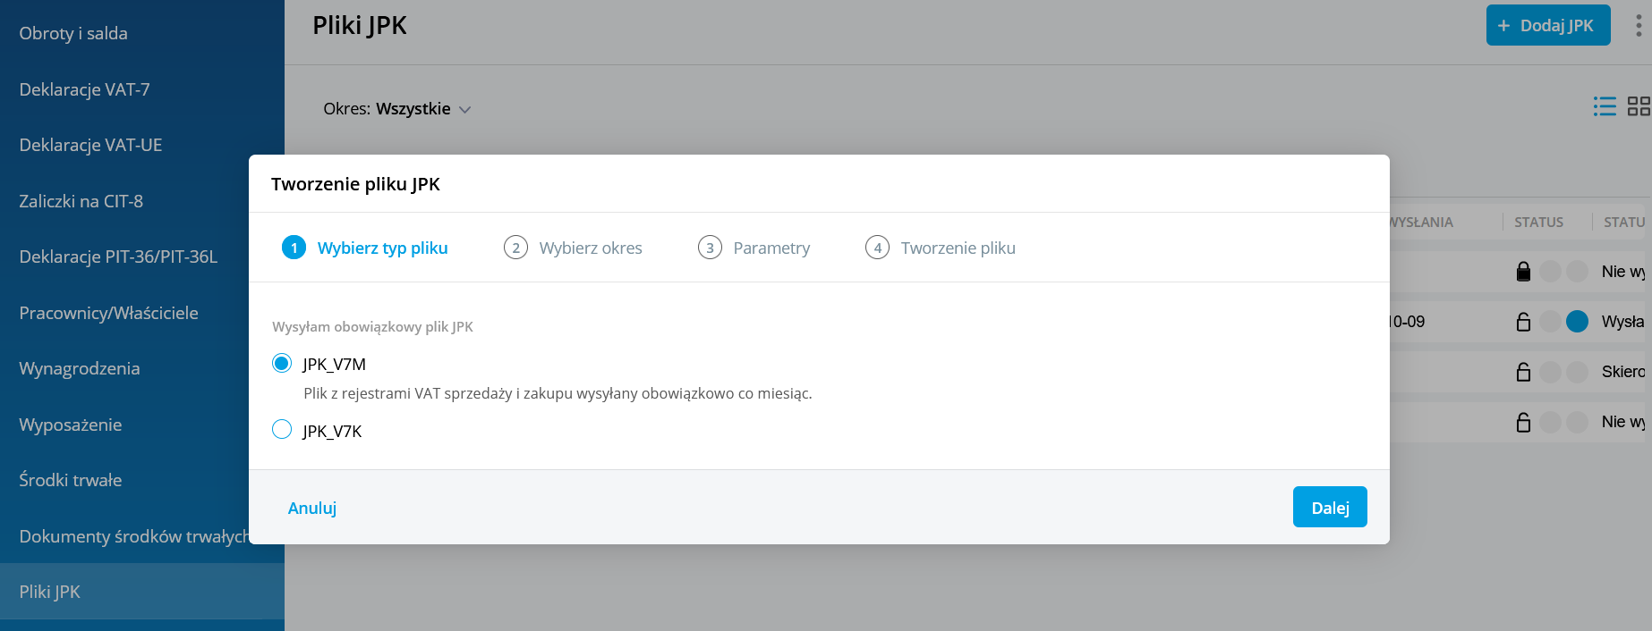
Task: Switch to the grid view icon
Action: [1638, 106]
